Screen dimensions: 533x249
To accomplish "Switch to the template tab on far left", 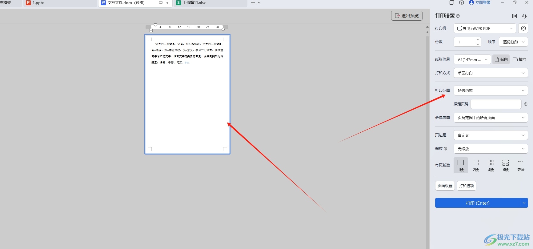I will (x=10, y=3).
